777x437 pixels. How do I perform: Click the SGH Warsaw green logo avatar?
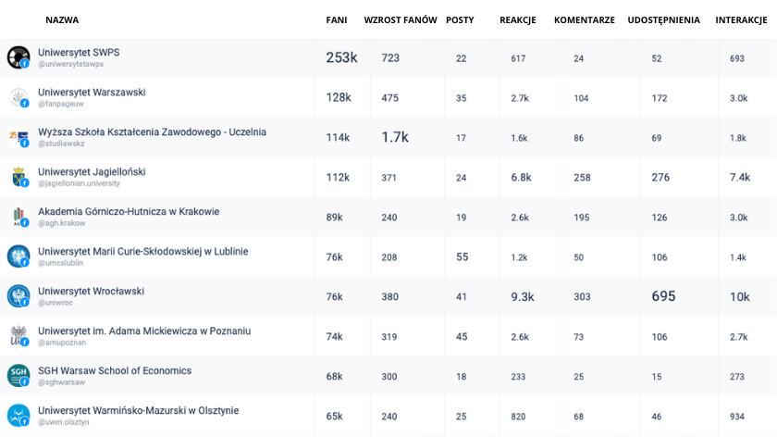pyautogui.click(x=18, y=376)
